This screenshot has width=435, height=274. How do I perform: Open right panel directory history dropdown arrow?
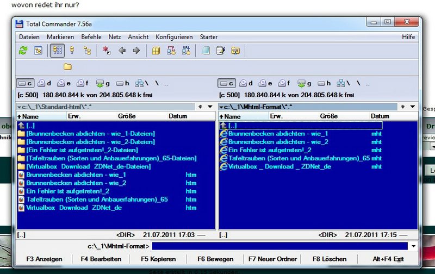click(x=413, y=107)
